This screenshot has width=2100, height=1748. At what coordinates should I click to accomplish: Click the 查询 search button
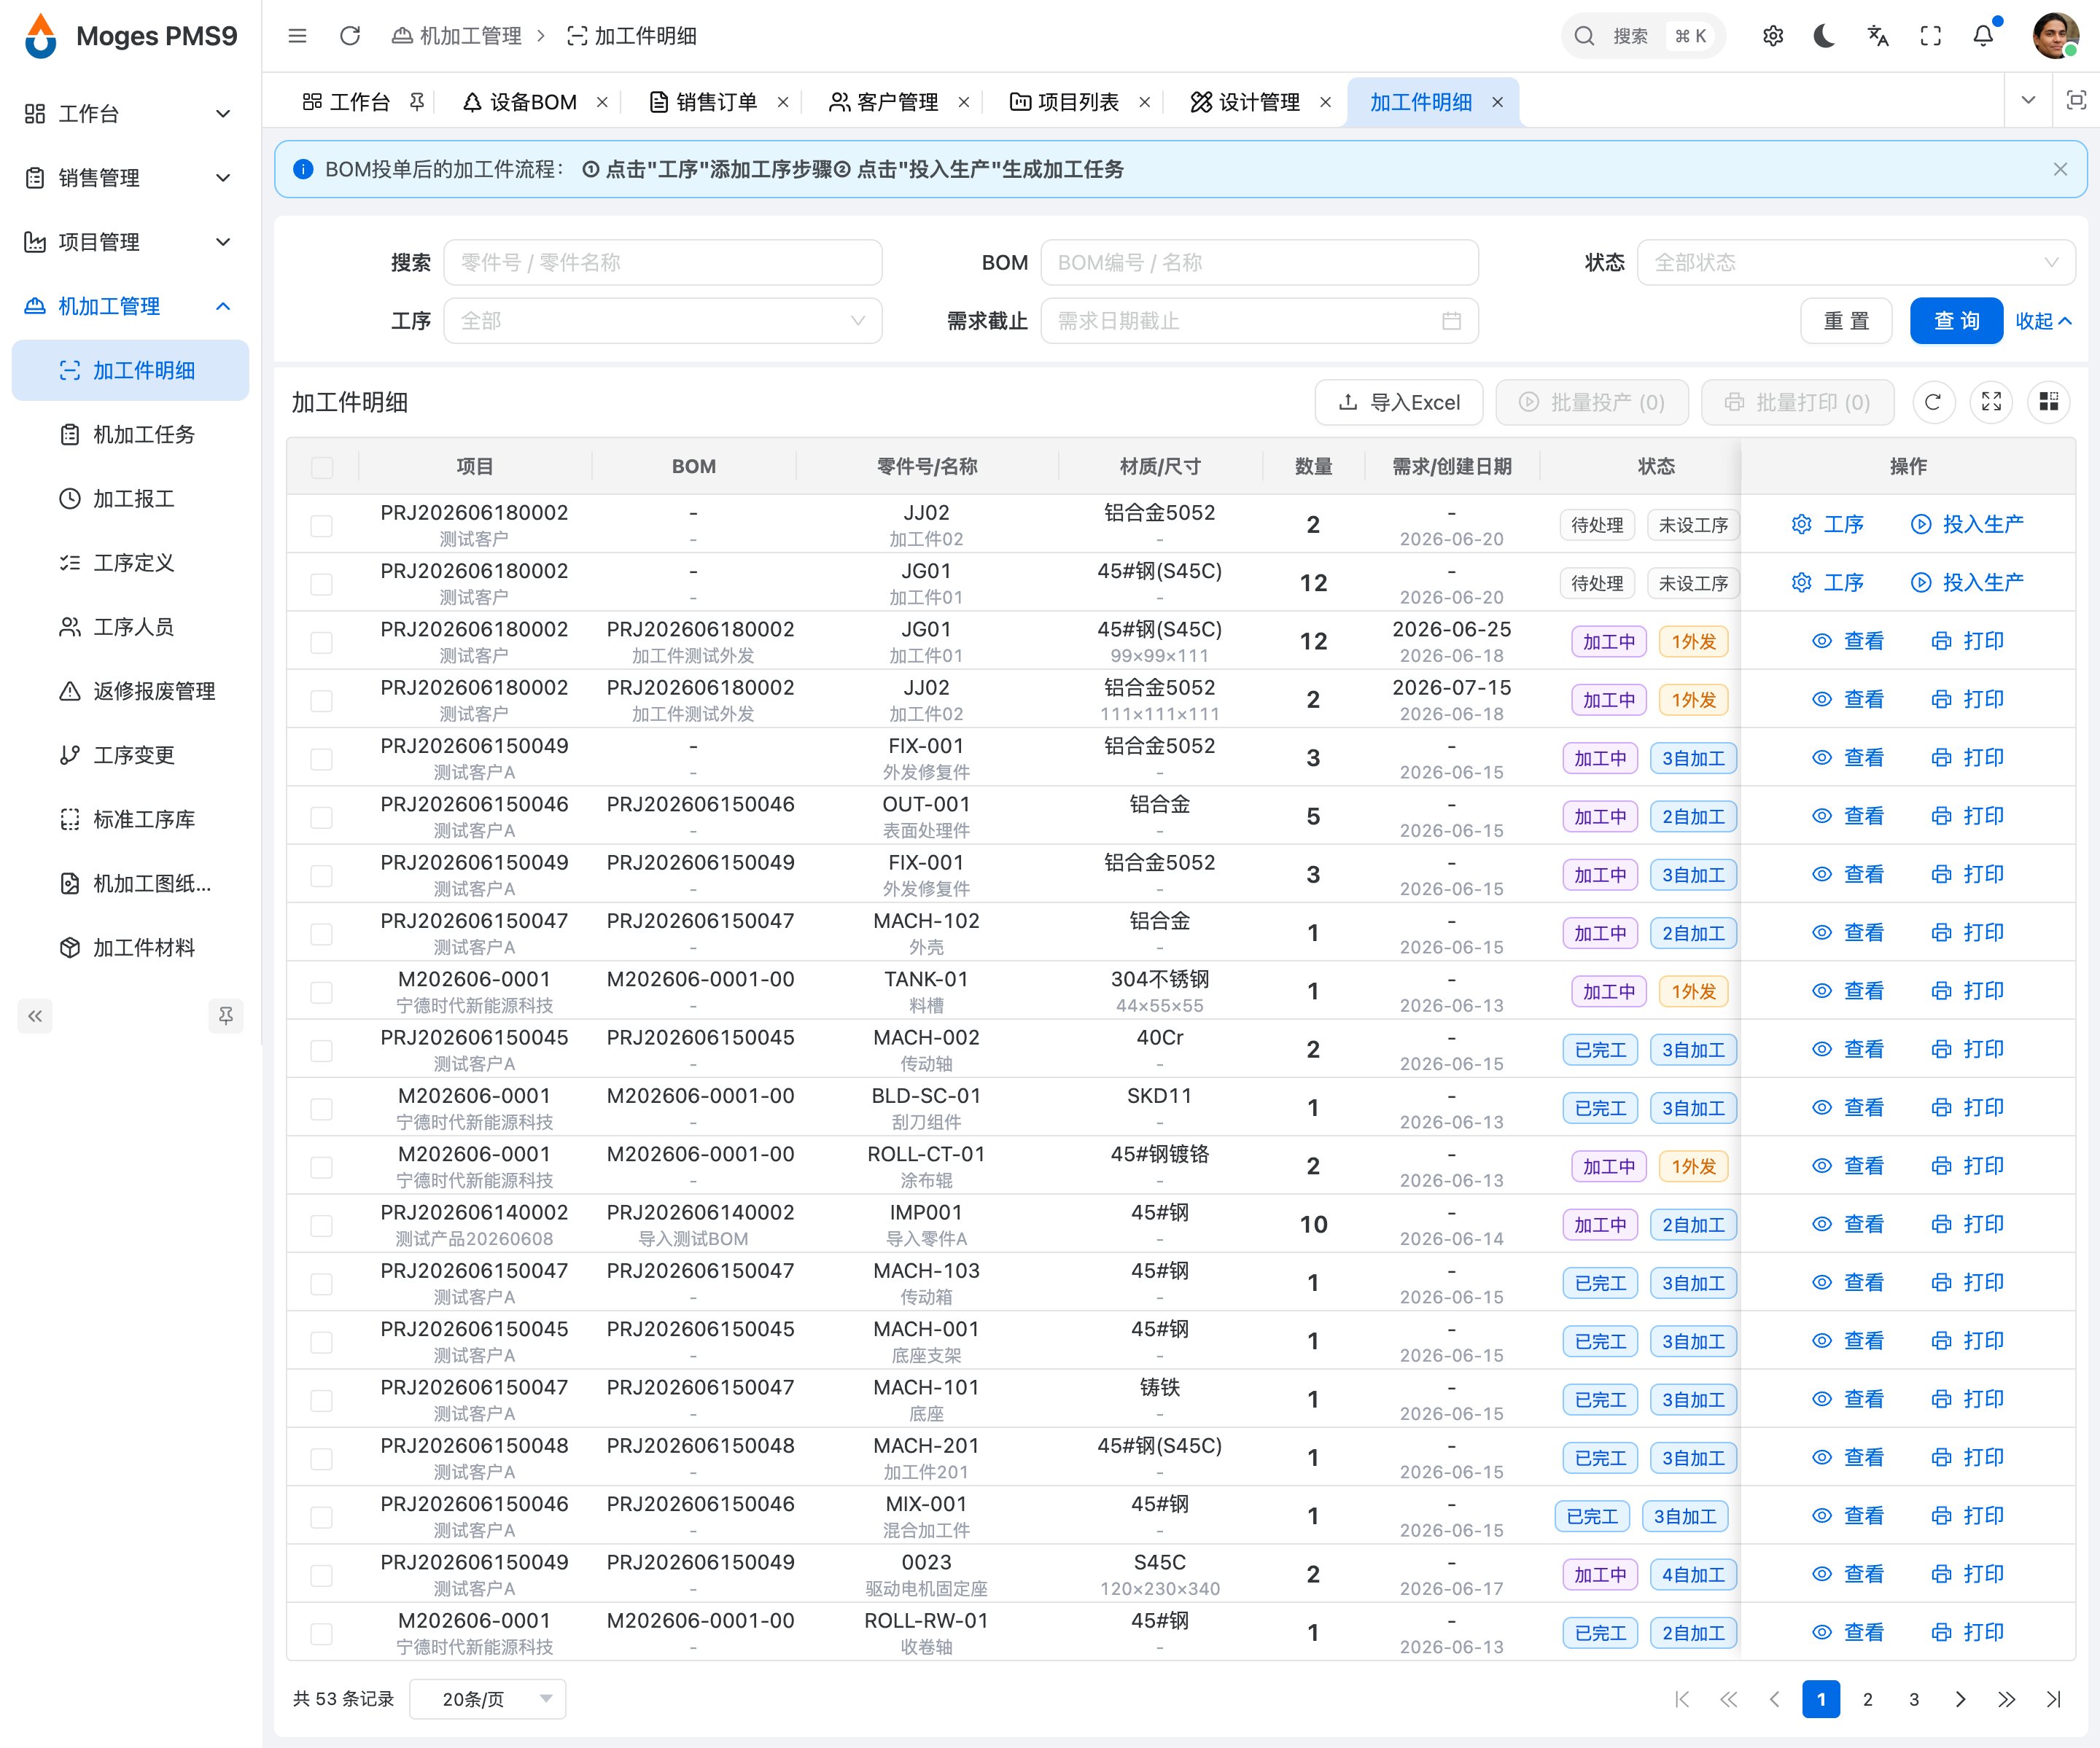point(1956,321)
